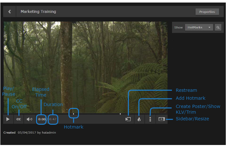Click the video timeline seek bar
236x151 pixels.
(x=96, y=113)
